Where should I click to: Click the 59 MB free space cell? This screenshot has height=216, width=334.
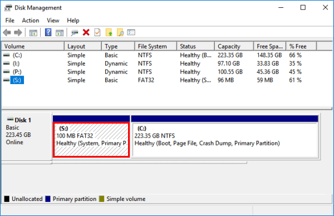[265, 80]
